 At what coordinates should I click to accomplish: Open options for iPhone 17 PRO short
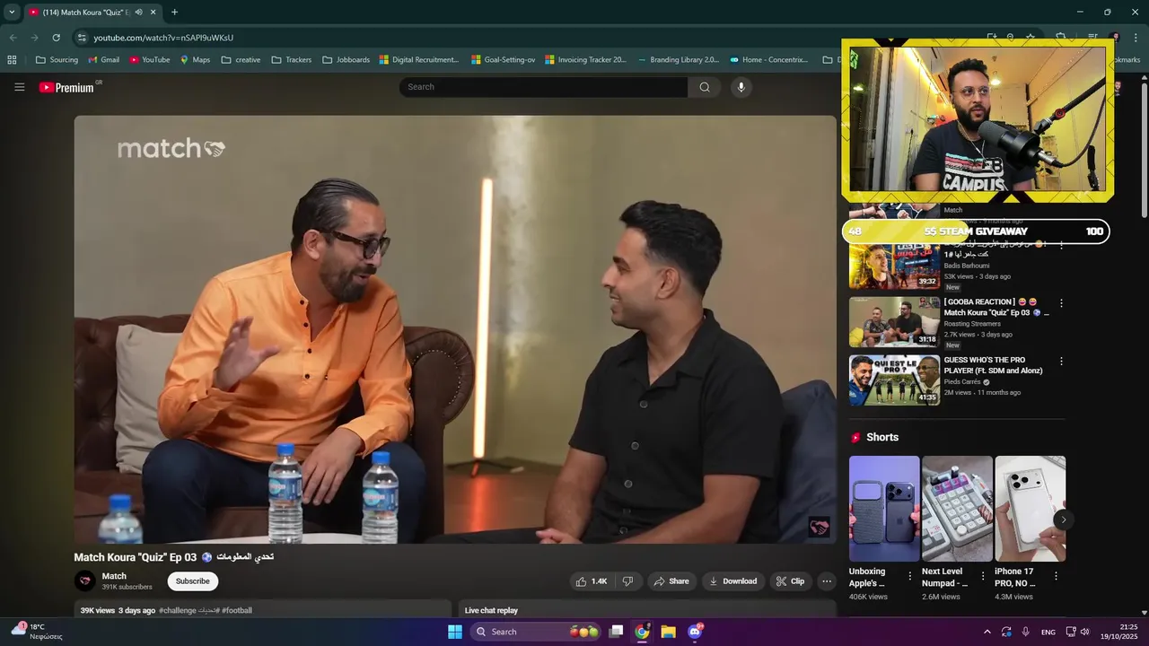(1056, 576)
